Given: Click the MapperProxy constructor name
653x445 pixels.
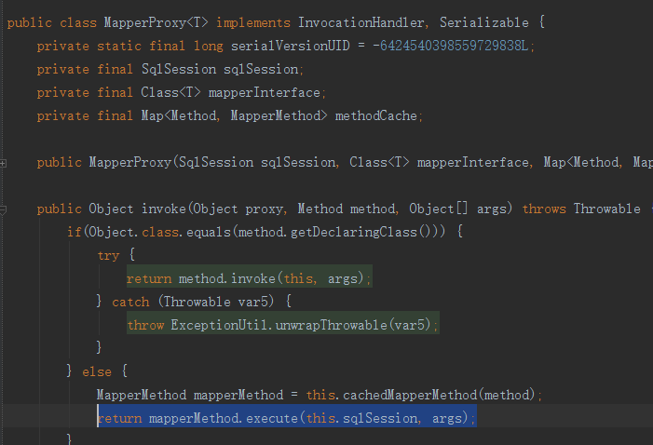Looking at the screenshot, I should point(130,162).
